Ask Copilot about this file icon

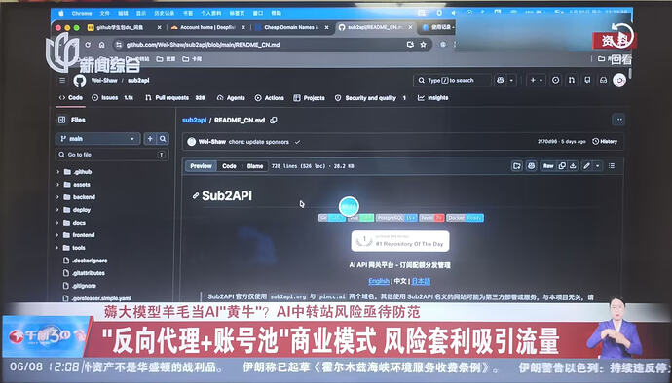pos(532,166)
